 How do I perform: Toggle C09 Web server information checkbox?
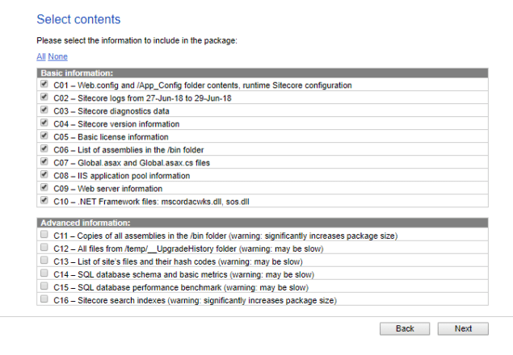[x=43, y=188]
